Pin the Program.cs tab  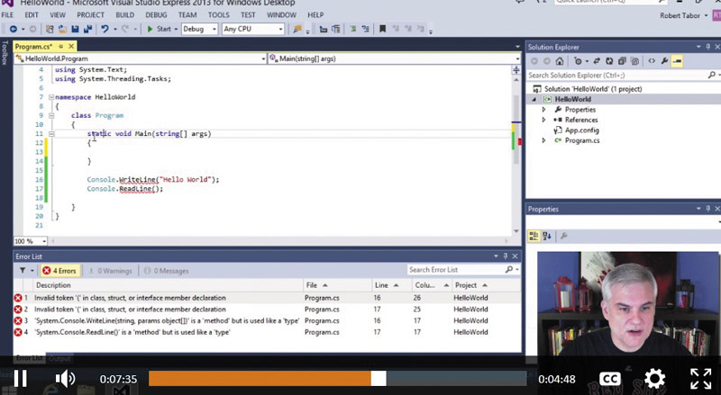(60, 47)
